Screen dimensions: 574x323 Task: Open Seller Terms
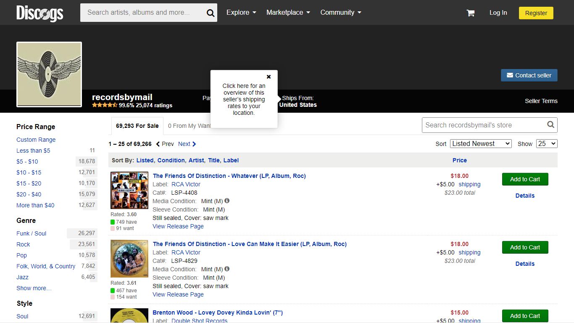click(x=541, y=101)
